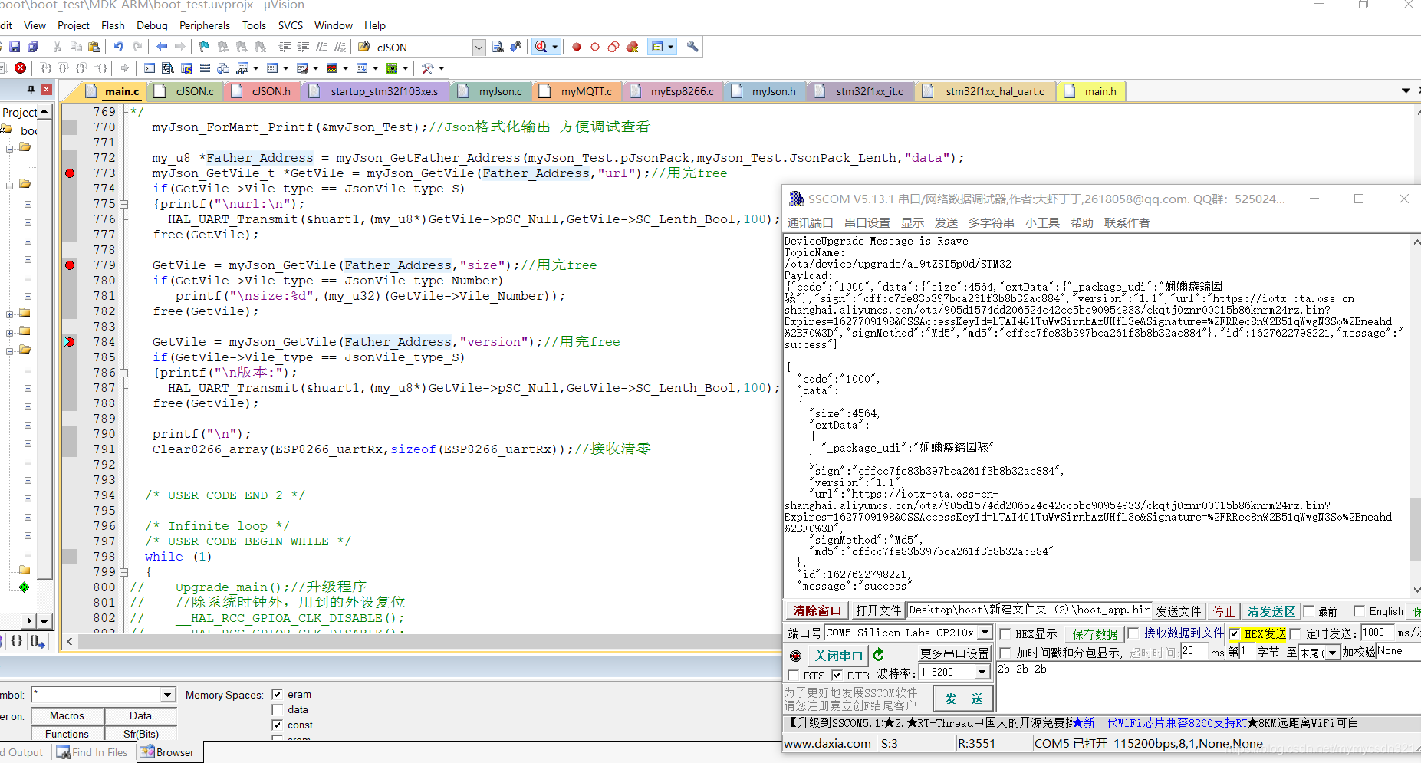Insert a breakpoint with the red dot icon
Screen dimensions: 1421x763
pyautogui.click(x=577, y=47)
